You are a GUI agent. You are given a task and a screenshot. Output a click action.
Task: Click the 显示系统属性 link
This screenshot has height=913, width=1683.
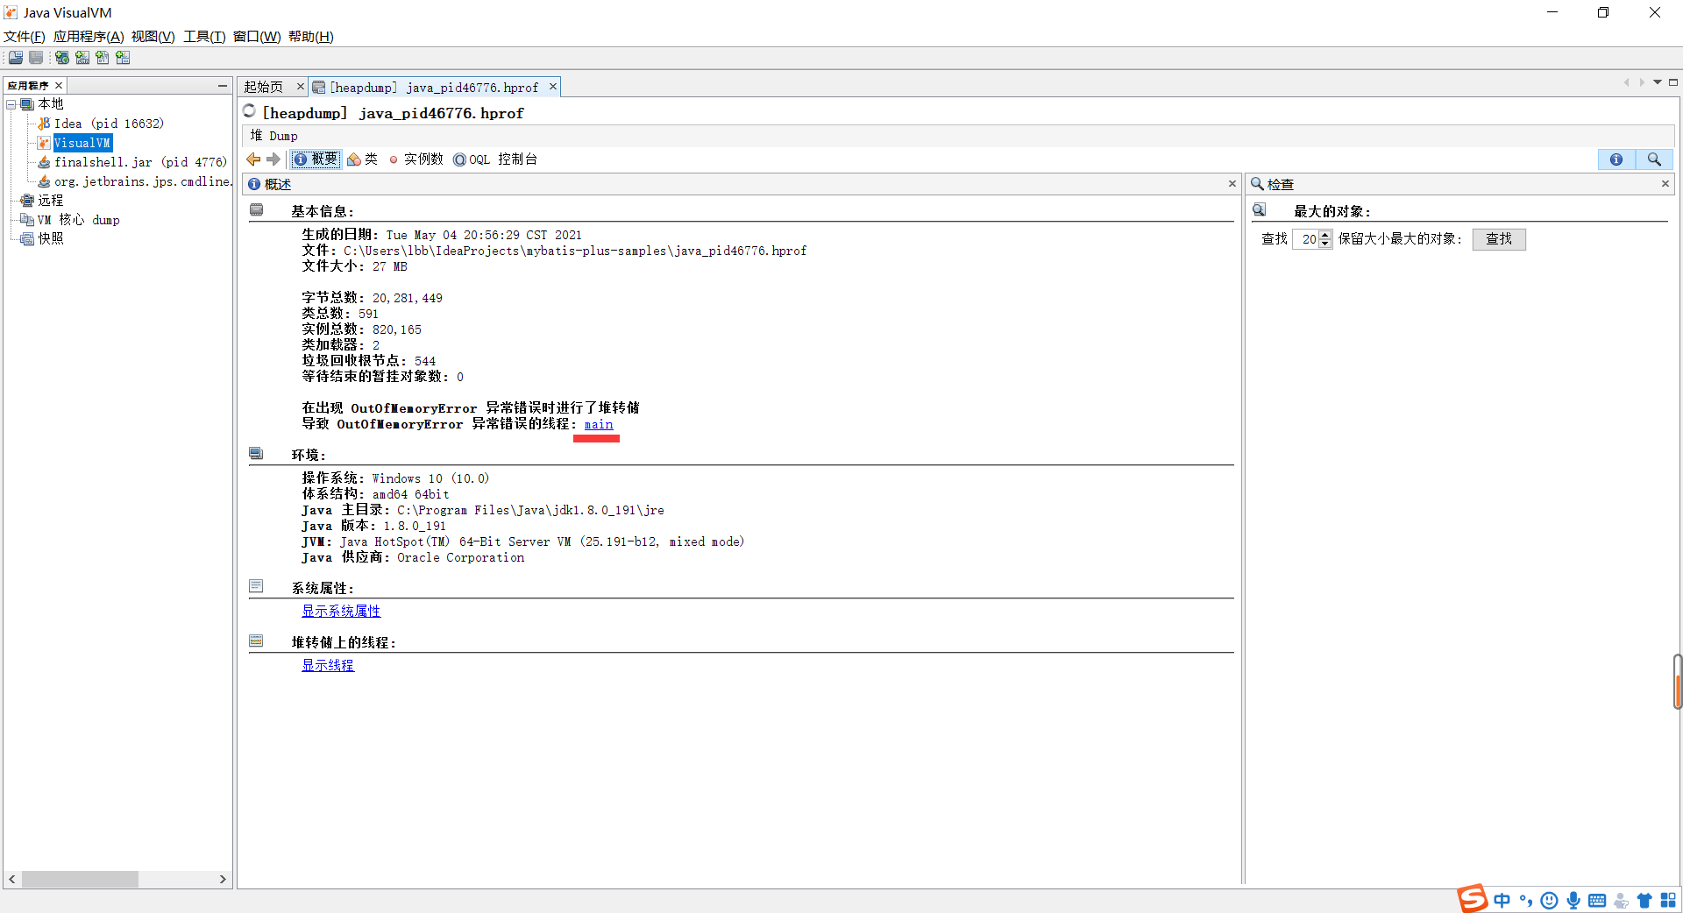pyautogui.click(x=341, y=612)
